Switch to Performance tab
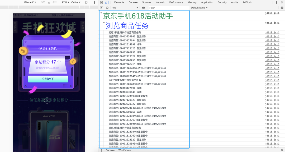 point(176,2)
